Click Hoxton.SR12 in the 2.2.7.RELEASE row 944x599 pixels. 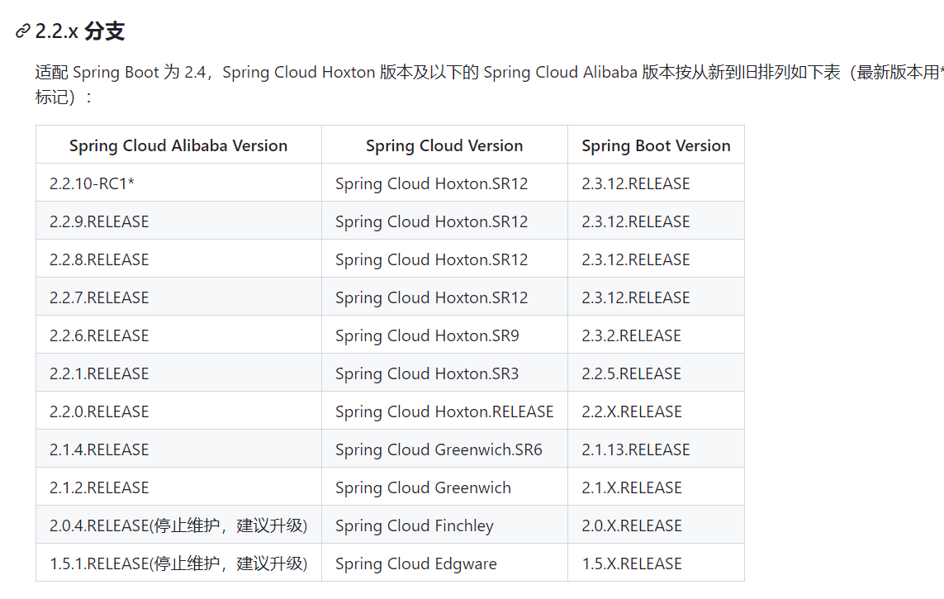(x=444, y=297)
